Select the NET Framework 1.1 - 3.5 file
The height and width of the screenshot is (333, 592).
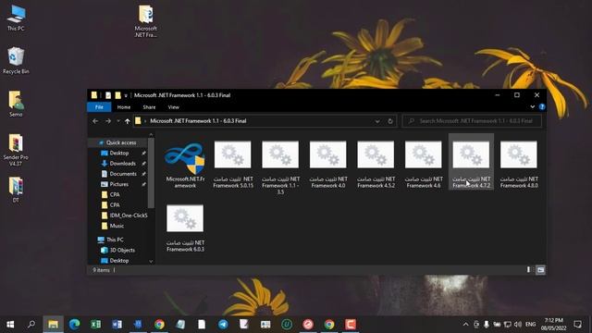point(280,167)
